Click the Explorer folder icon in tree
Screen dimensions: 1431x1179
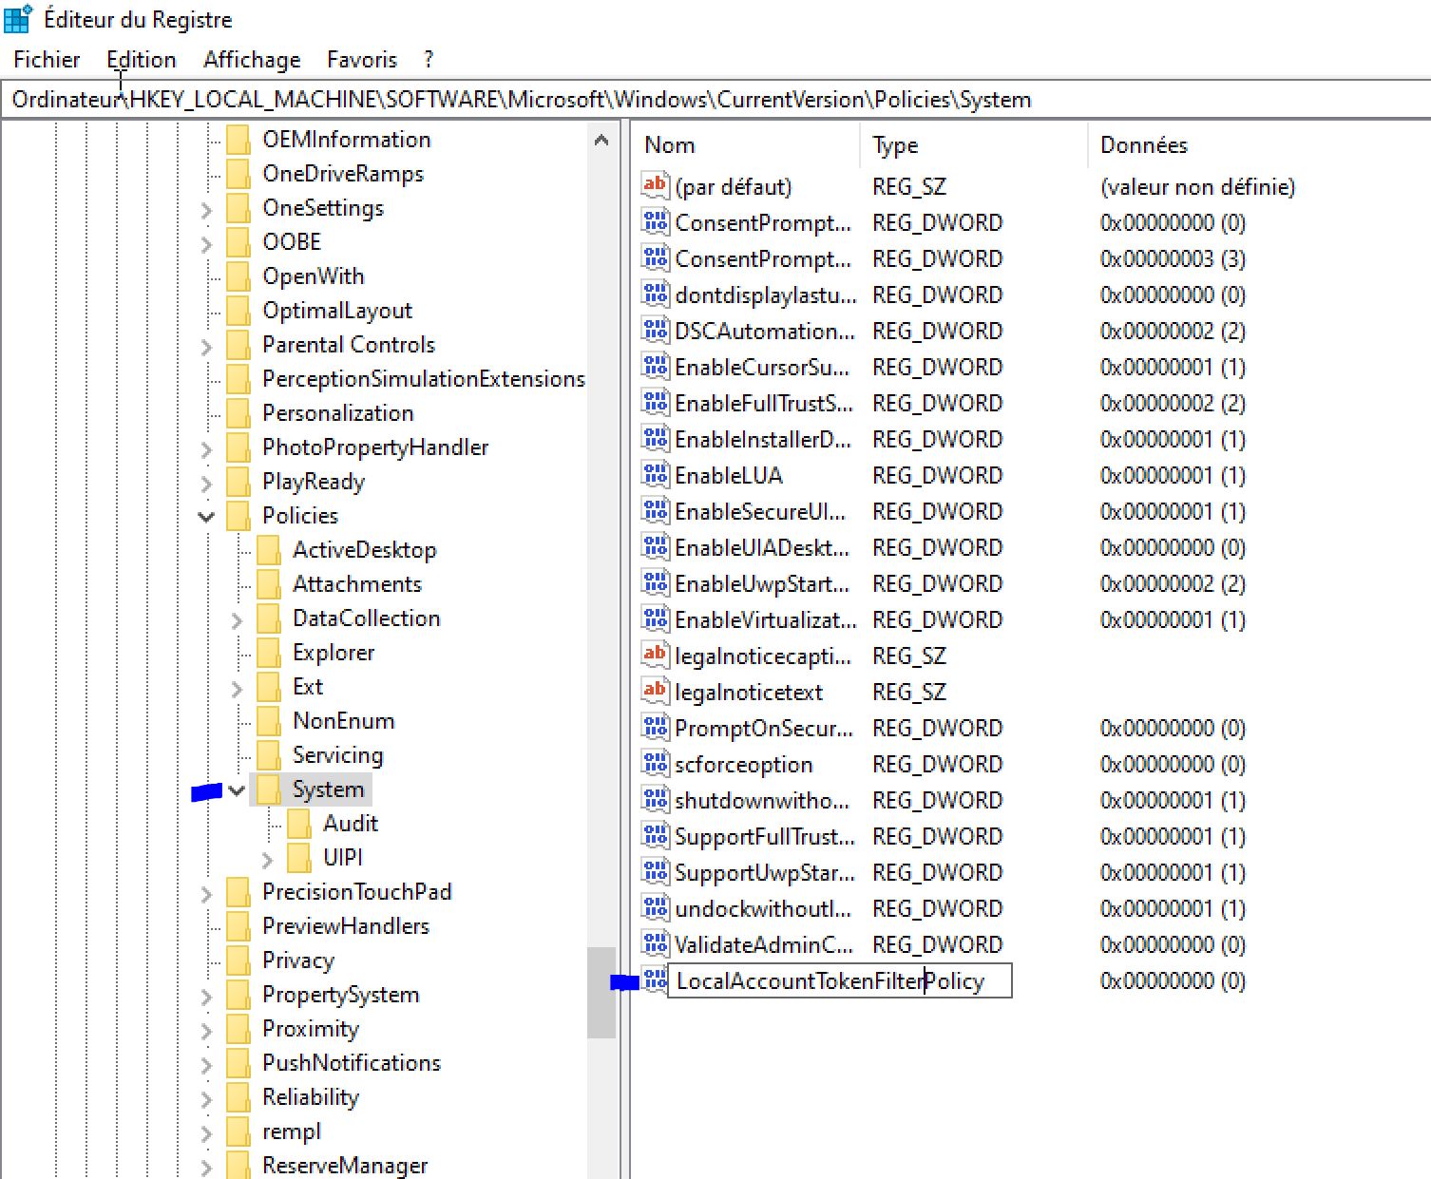(269, 653)
